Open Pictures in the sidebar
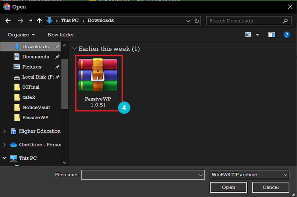The width and height of the screenshot is (297, 197). (32, 67)
